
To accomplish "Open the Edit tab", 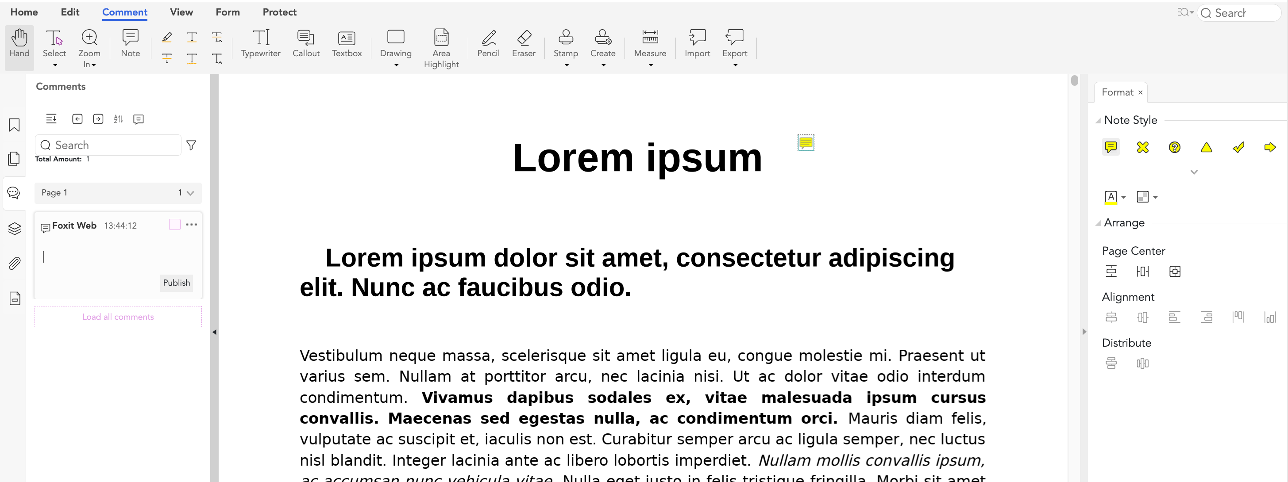I will 70,12.
